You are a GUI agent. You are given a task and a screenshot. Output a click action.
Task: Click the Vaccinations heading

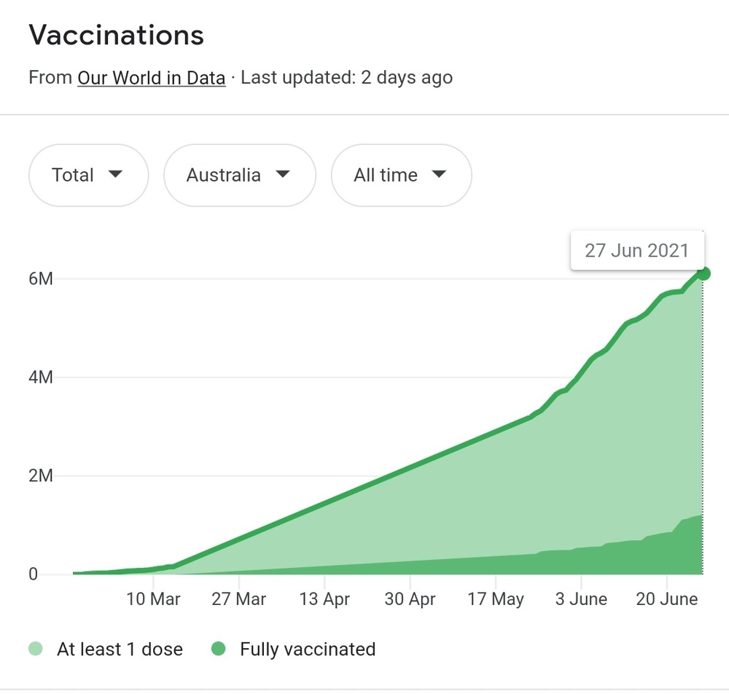tap(116, 35)
